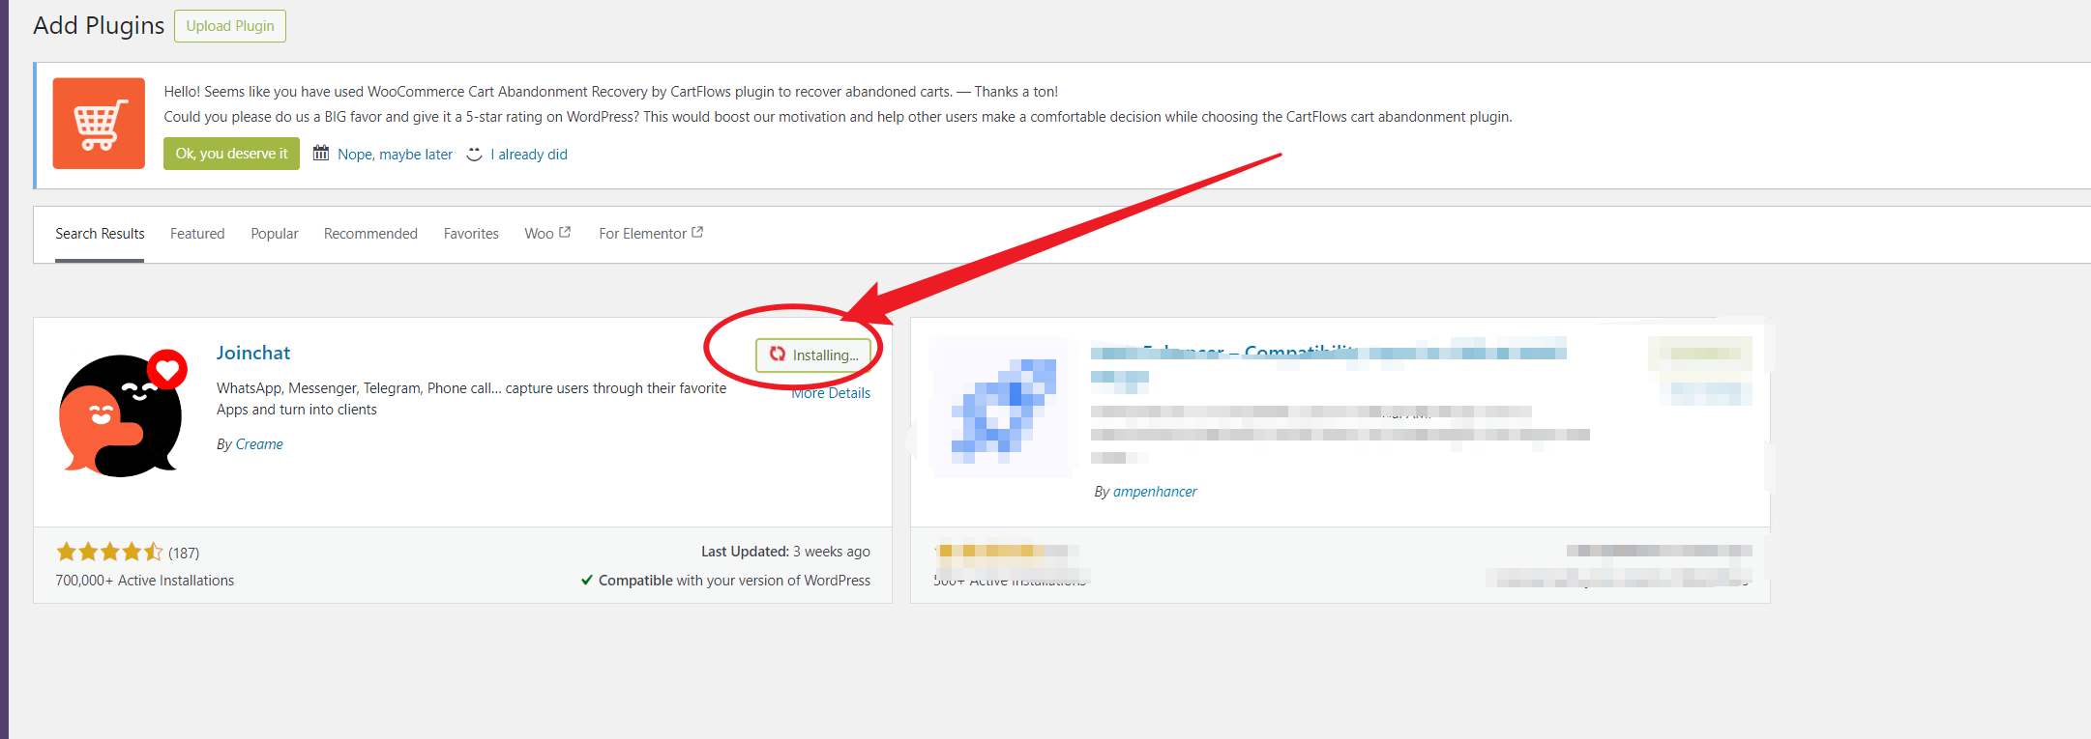The image size is (2091, 739).
Task: Click the CartFlows orange shopping cart icon
Action: [99, 124]
